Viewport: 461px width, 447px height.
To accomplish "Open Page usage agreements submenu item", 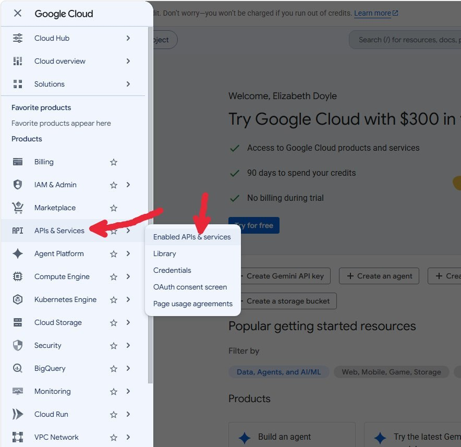I will click(x=193, y=304).
